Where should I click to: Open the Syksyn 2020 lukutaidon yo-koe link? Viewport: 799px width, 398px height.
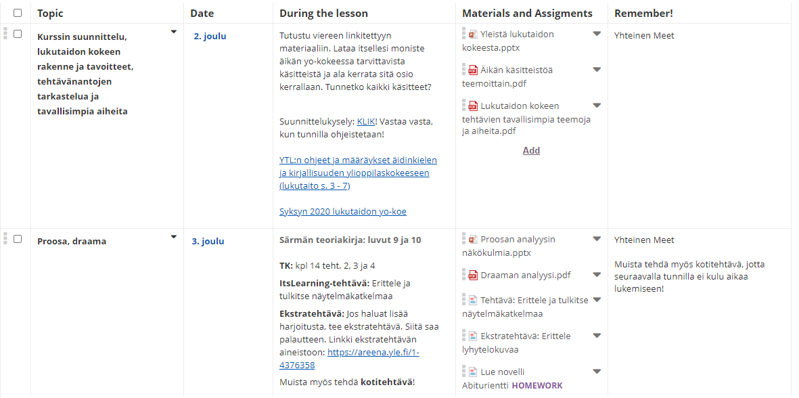point(342,212)
